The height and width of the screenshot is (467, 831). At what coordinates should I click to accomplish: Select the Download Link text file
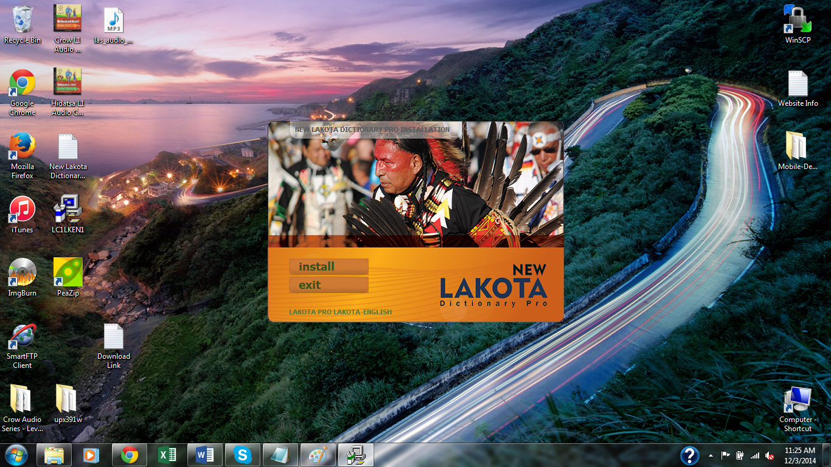click(114, 346)
